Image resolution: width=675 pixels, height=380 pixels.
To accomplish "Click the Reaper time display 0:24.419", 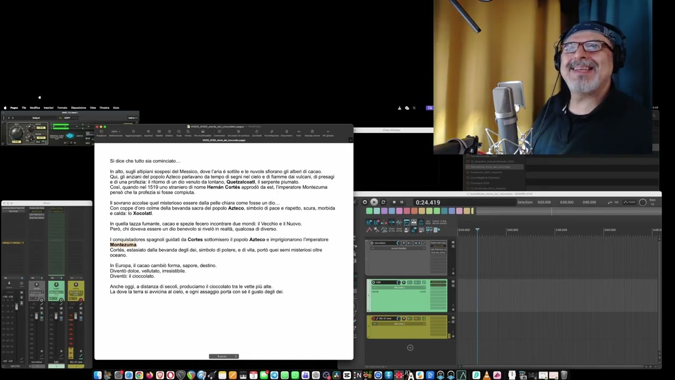I will pyautogui.click(x=428, y=202).
